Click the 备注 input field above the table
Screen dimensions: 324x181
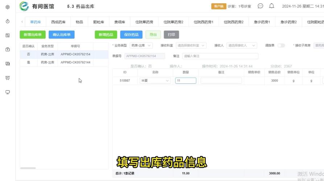[220, 56]
